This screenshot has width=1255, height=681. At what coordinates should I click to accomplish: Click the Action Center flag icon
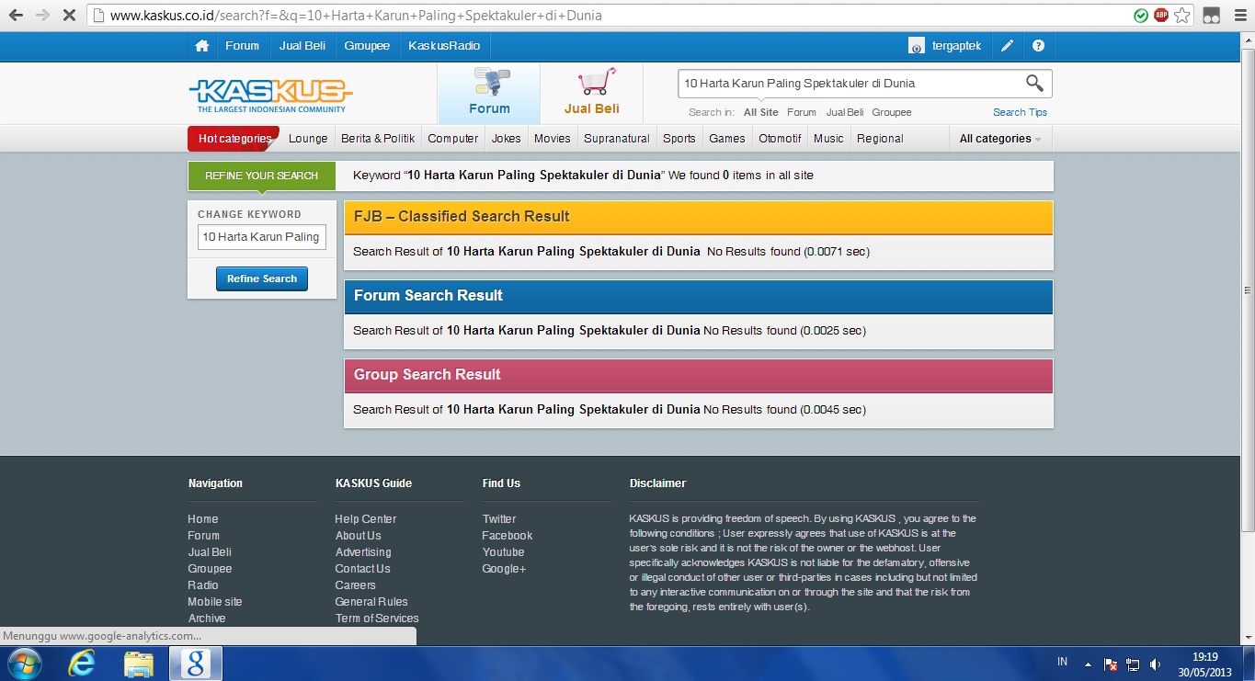click(x=1111, y=664)
